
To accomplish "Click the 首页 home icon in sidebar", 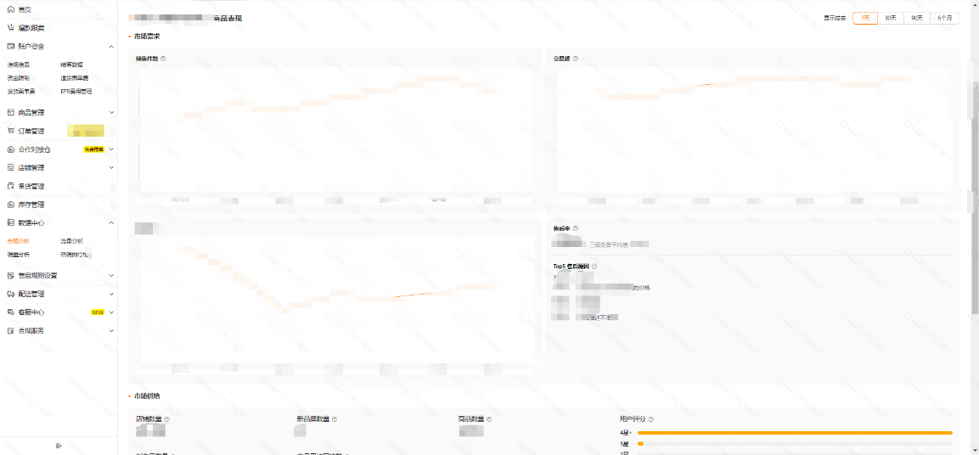I will pyautogui.click(x=11, y=9).
